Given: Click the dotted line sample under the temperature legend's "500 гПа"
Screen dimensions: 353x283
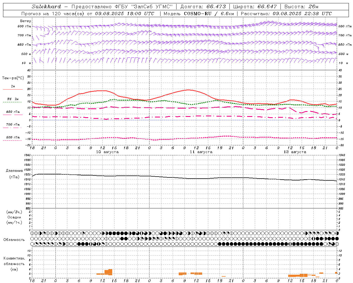Looking at the screenshot, I should 12,140.
